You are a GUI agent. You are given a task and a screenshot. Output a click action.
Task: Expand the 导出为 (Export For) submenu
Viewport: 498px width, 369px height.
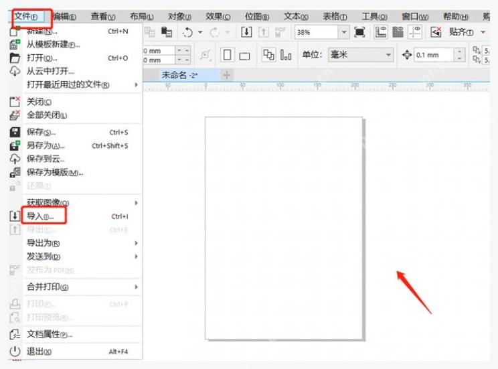[x=76, y=244]
